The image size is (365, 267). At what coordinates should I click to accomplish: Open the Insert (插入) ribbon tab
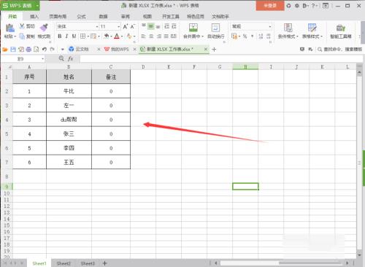(x=34, y=16)
